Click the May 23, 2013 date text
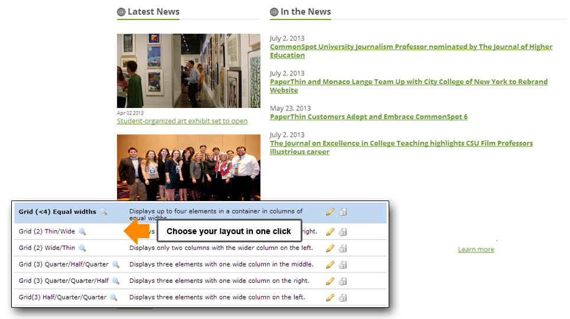The width and height of the screenshot is (570, 319). [291, 108]
